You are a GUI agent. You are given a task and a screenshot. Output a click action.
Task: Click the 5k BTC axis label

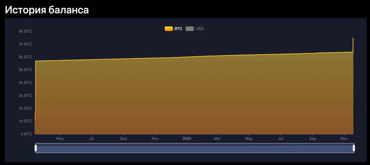pyautogui.click(x=25, y=70)
